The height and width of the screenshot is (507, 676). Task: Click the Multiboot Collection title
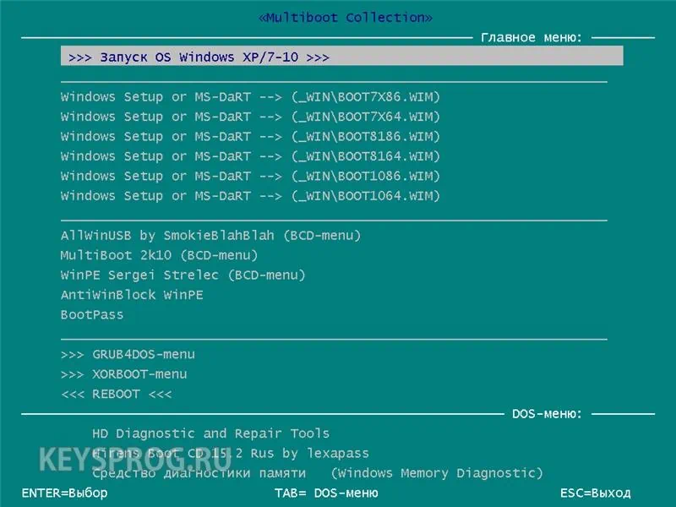pyautogui.click(x=346, y=18)
